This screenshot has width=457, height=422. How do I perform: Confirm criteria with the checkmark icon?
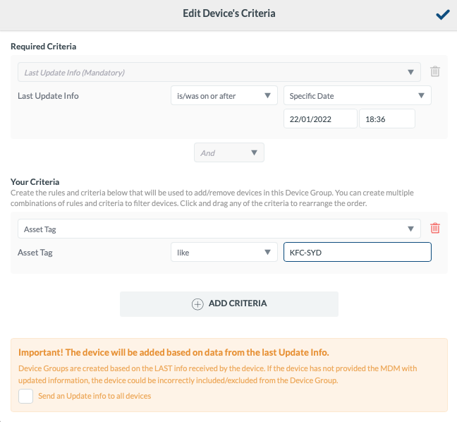click(443, 14)
